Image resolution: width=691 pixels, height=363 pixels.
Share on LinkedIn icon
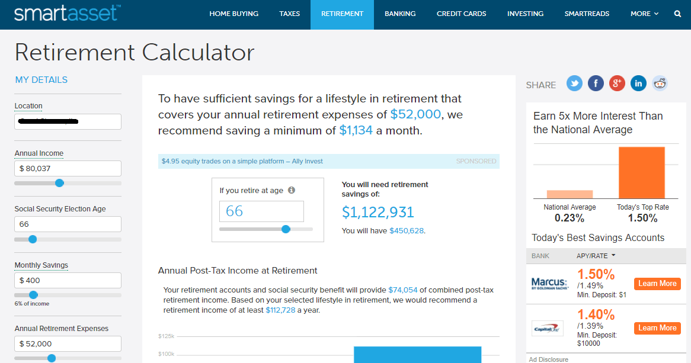coord(638,83)
